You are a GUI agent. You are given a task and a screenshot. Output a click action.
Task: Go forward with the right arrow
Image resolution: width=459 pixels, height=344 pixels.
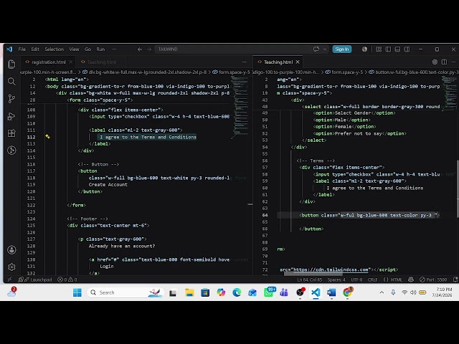pyautogui.click(x=149, y=49)
